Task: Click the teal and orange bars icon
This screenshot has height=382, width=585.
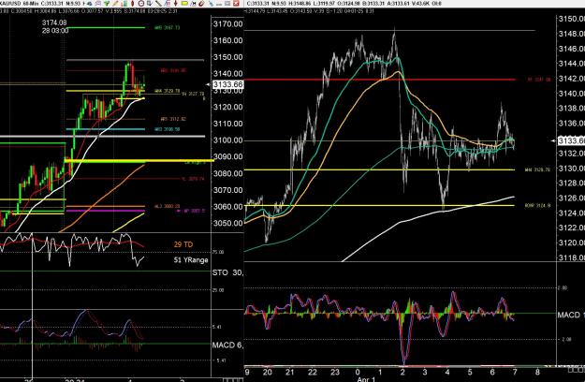Action: (124, 4)
